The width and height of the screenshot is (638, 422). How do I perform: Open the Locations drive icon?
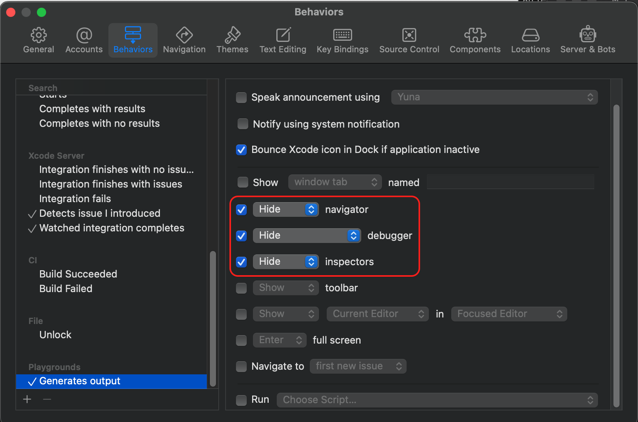(x=530, y=35)
